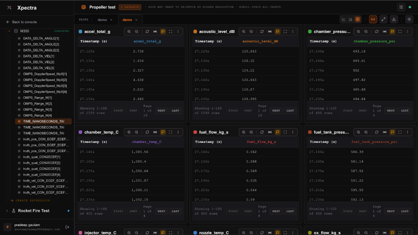The image size is (418, 235).
Task: Open more options for fuel_flow_kg_s panel
Action: [293, 132]
